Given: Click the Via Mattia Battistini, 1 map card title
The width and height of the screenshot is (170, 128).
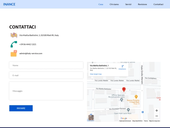Looking at the screenshot, I should coord(99,66).
